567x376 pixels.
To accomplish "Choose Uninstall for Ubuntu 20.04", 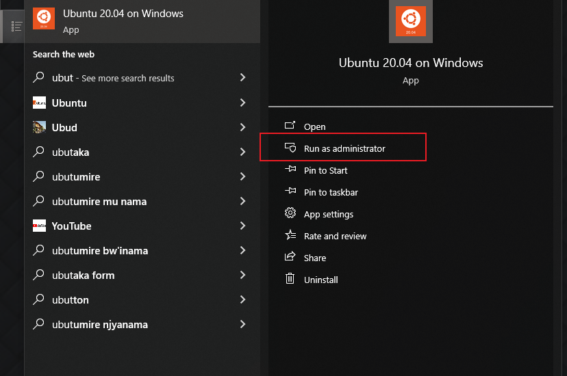I will [x=320, y=280].
